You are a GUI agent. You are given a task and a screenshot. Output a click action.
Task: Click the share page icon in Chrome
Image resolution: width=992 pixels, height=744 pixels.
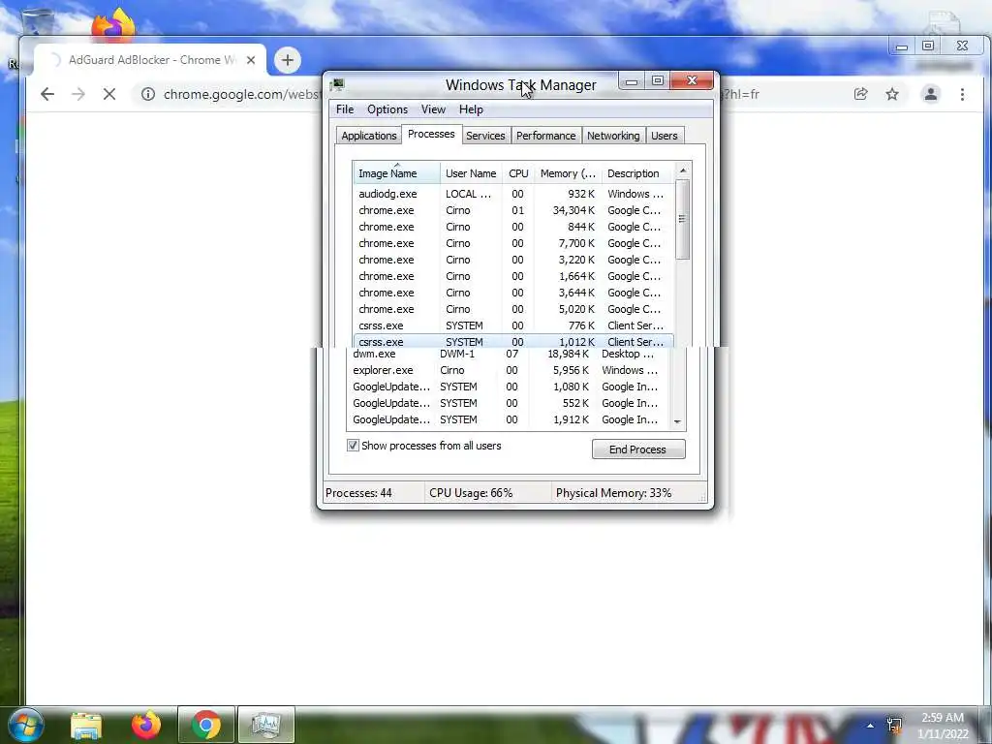point(860,94)
